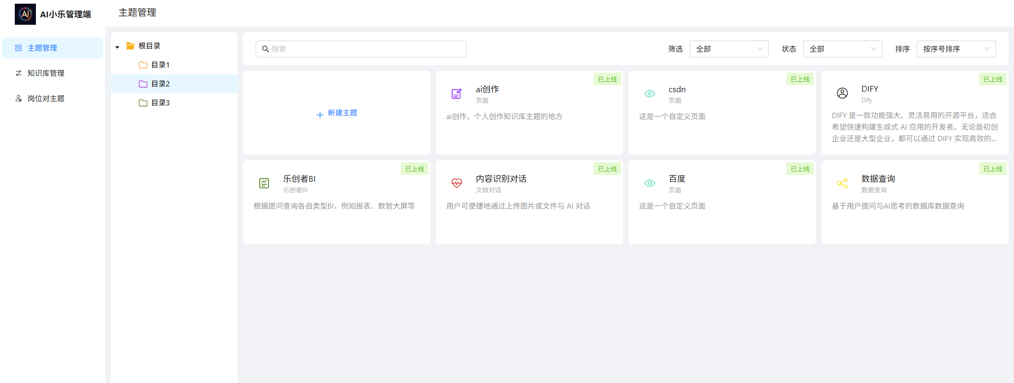Click the 数据查询 share nodes icon
Viewport: 1014px width, 383px height.
coord(842,183)
